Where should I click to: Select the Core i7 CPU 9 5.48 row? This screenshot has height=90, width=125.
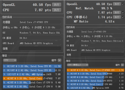click(32, 82)
